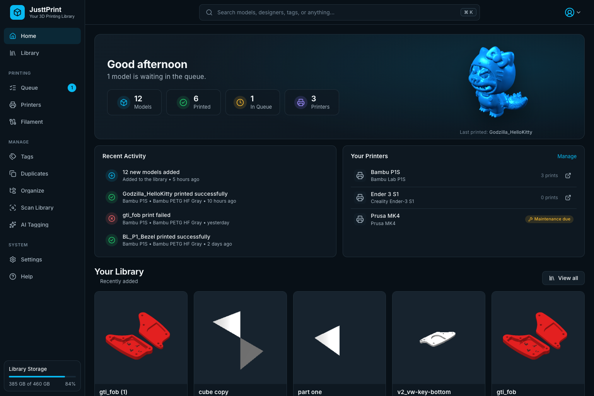The width and height of the screenshot is (594, 396).
Task: Click the Bambu P1S printer icon
Action: coord(360,176)
